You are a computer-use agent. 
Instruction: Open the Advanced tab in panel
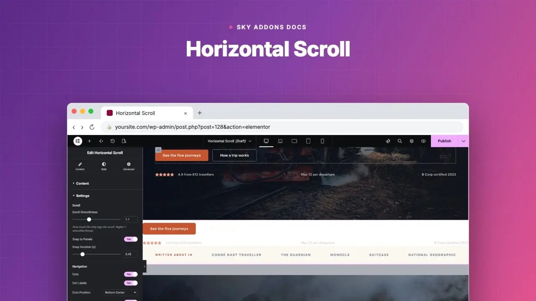129,166
